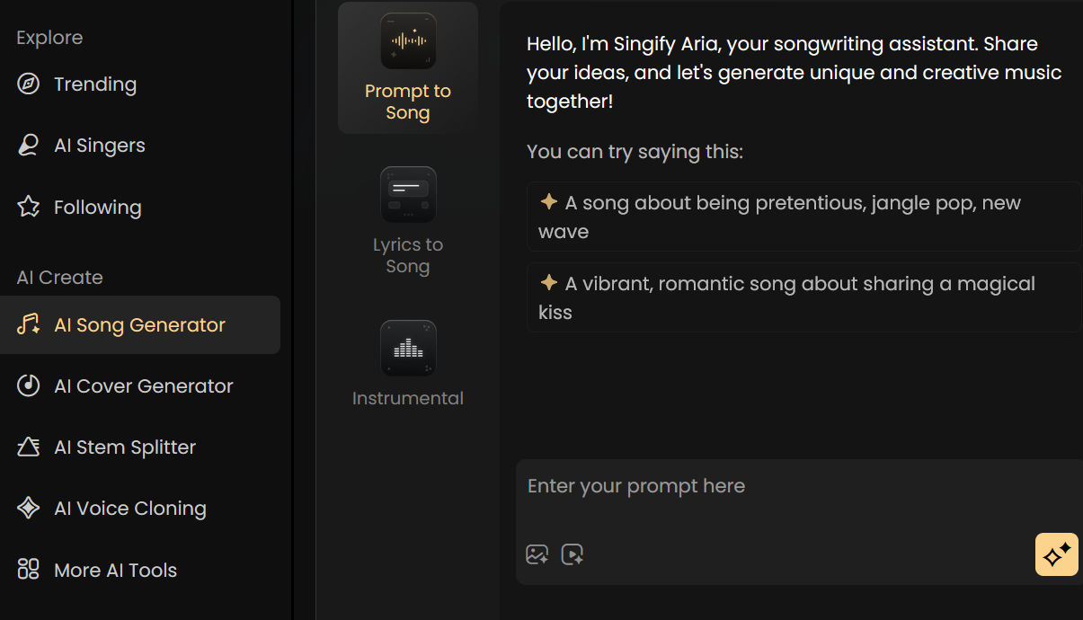This screenshot has height=620, width=1083.
Task: Click the AI Stem Splitter triangle icon
Action: point(29,447)
